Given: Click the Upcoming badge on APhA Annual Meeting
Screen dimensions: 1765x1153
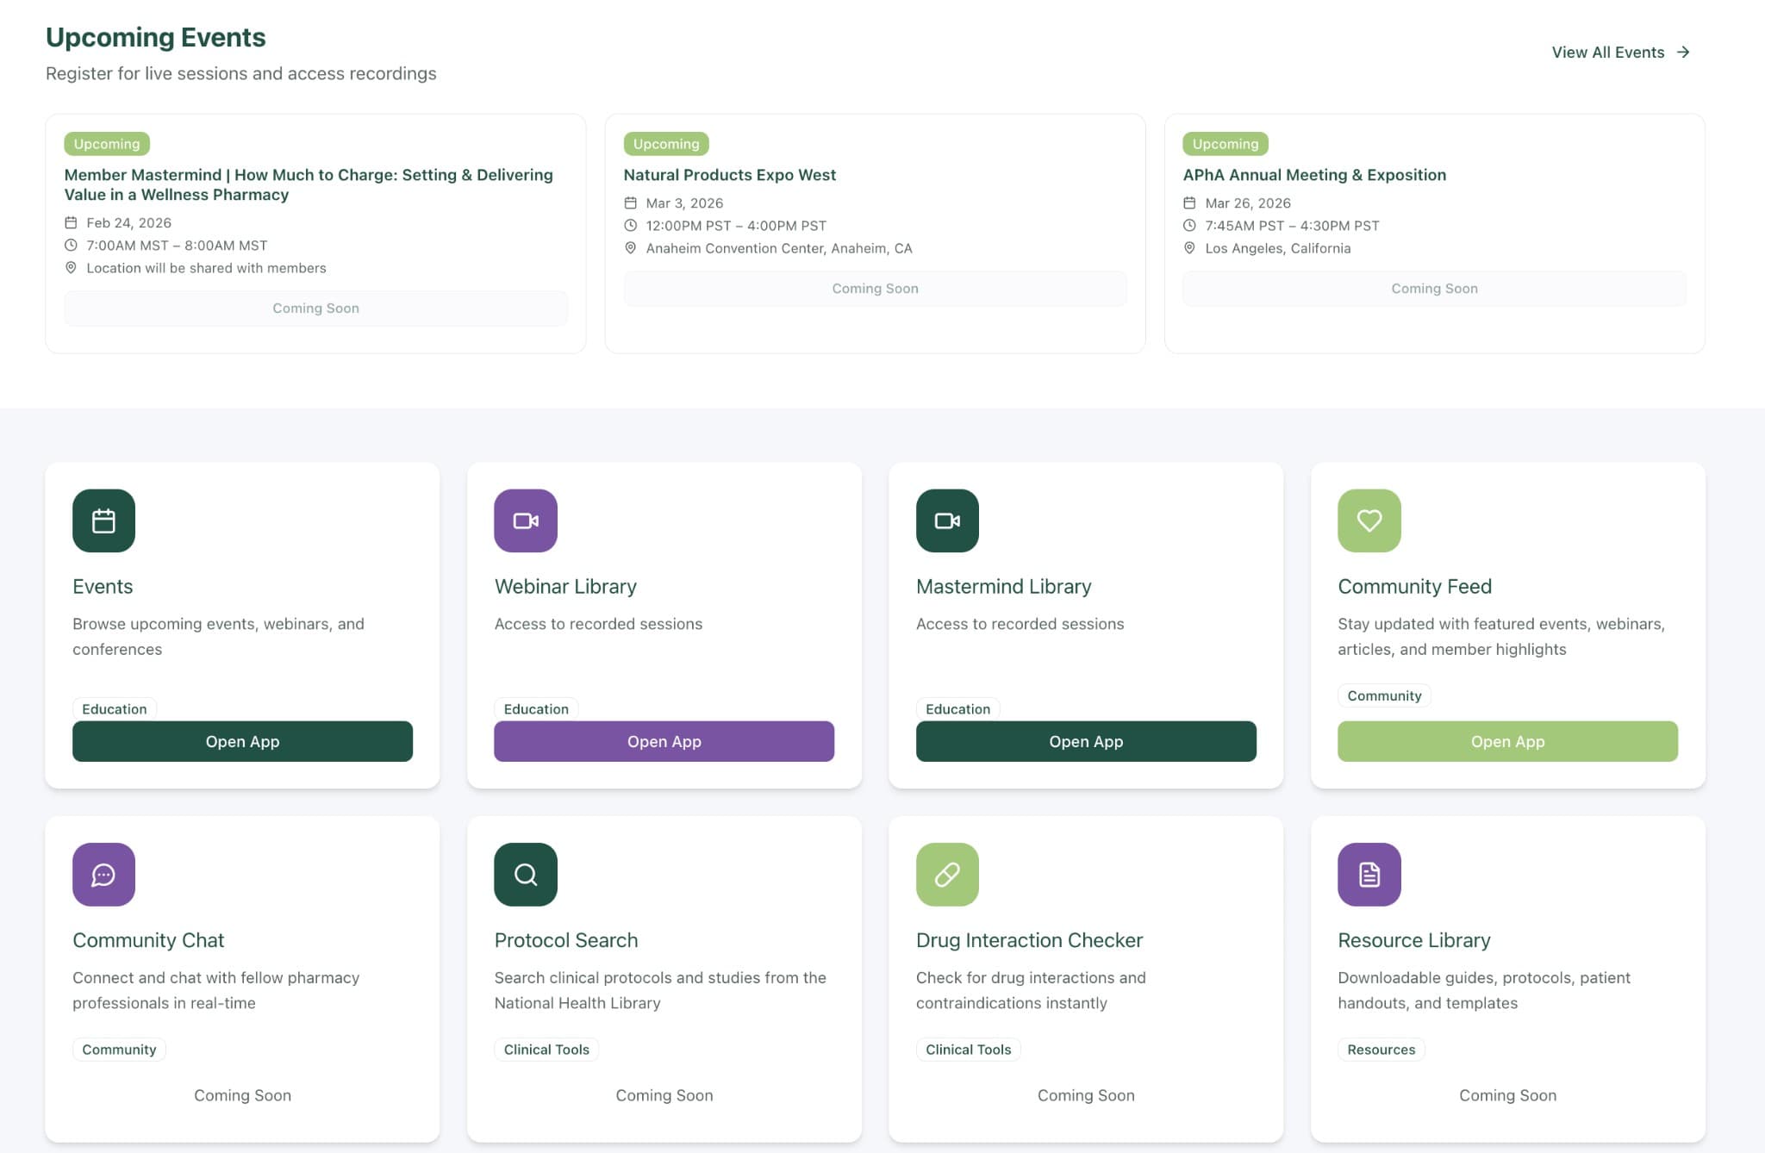Looking at the screenshot, I should tap(1225, 144).
